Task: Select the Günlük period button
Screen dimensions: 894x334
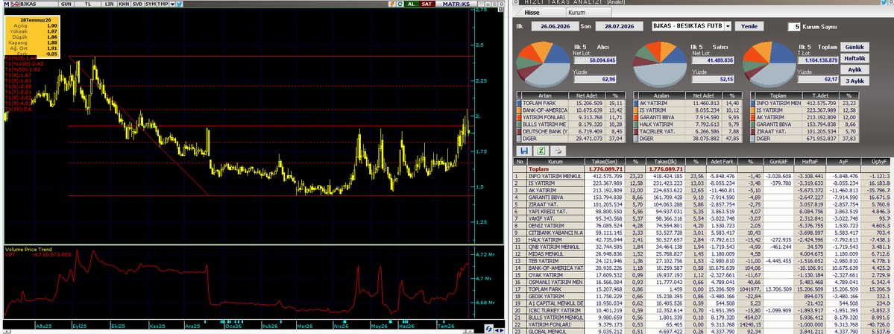Action: pos(854,47)
